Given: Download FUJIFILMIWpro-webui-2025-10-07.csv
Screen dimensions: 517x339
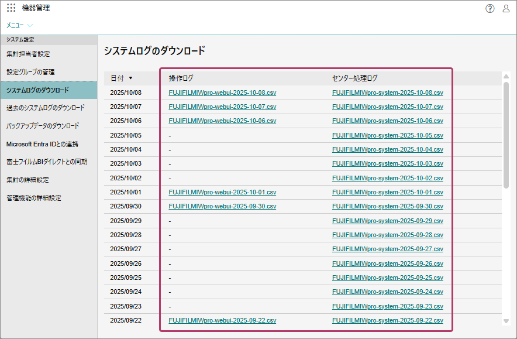Looking at the screenshot, I should pyautogui.click(x=222, y=107).
